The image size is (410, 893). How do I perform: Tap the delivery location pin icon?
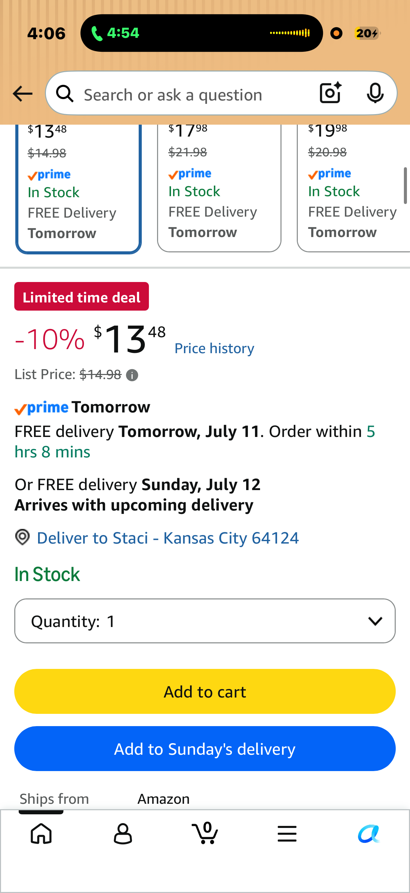pos(22,537)
